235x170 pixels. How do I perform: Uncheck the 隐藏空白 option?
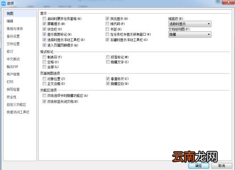click(108, 83)
